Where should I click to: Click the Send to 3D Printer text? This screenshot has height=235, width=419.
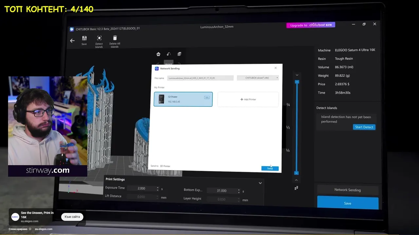point(160,166)
